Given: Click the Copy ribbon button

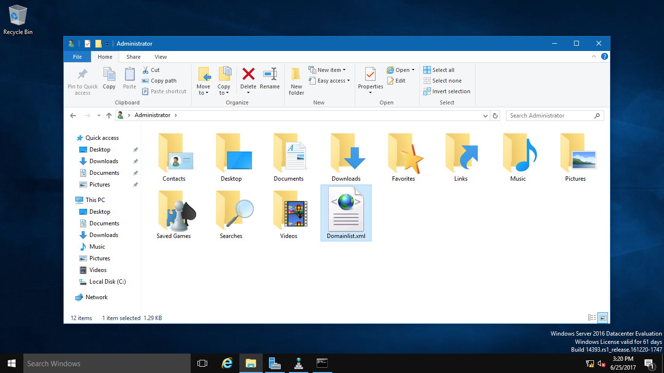Looking at the screenshot, I should coord(109,79).
